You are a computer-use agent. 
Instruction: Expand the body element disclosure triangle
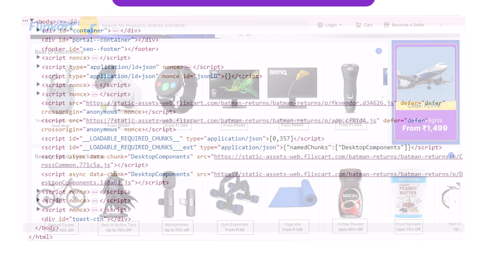(x=31, y=20)
